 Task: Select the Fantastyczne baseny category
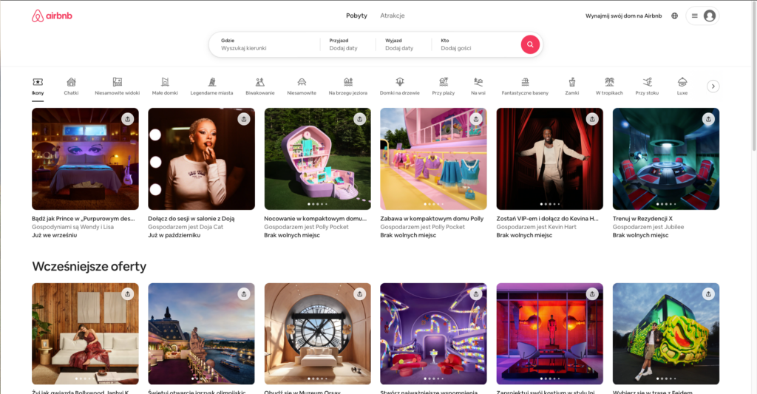pyautogui.click(x=525, y=86)
